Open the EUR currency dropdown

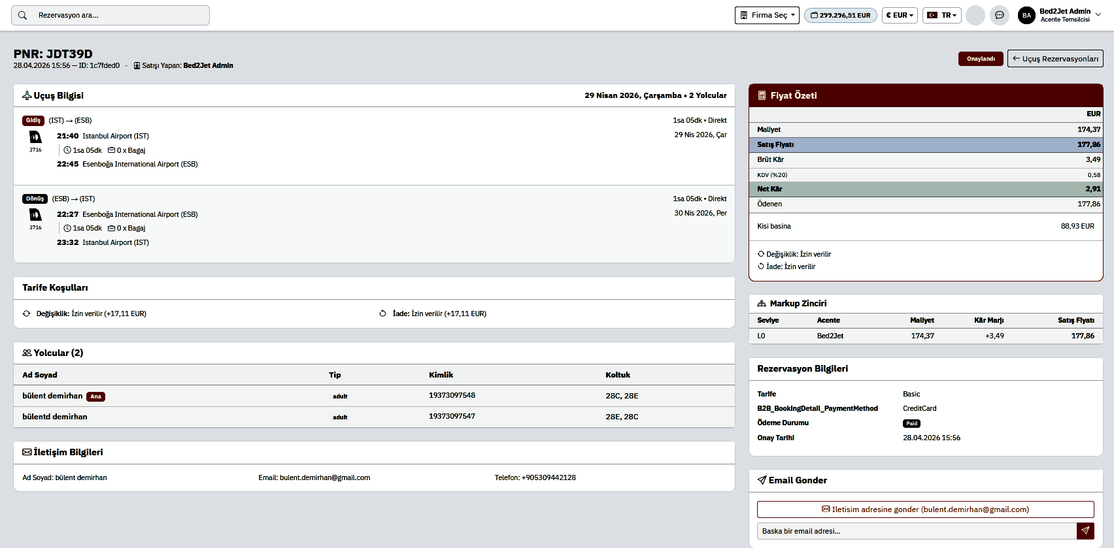[900, 15]
